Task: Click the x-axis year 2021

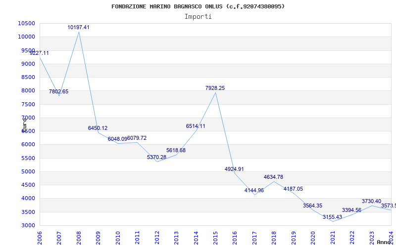Action: (333, 238)
